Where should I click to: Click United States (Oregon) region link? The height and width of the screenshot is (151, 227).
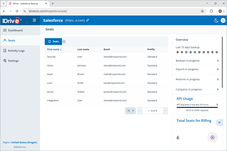pyautogui.click(x=24, y=142)
